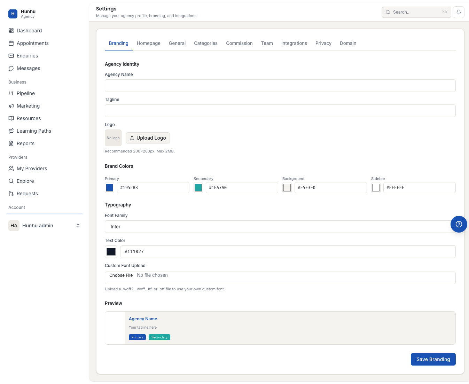Switch to the Homepage tab
Screen dimensions: 469x384
(149, 43)
